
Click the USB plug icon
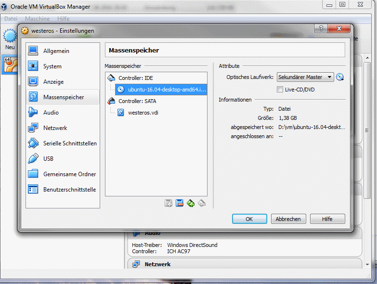click(x=33, y=158)
